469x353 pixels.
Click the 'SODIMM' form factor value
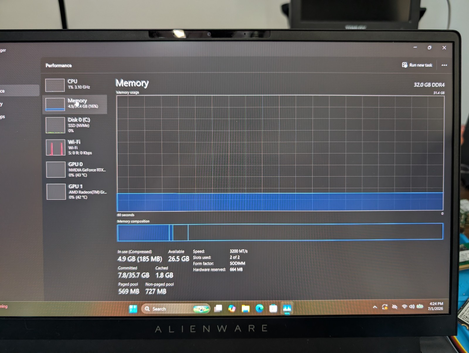[x=237, y=263]
